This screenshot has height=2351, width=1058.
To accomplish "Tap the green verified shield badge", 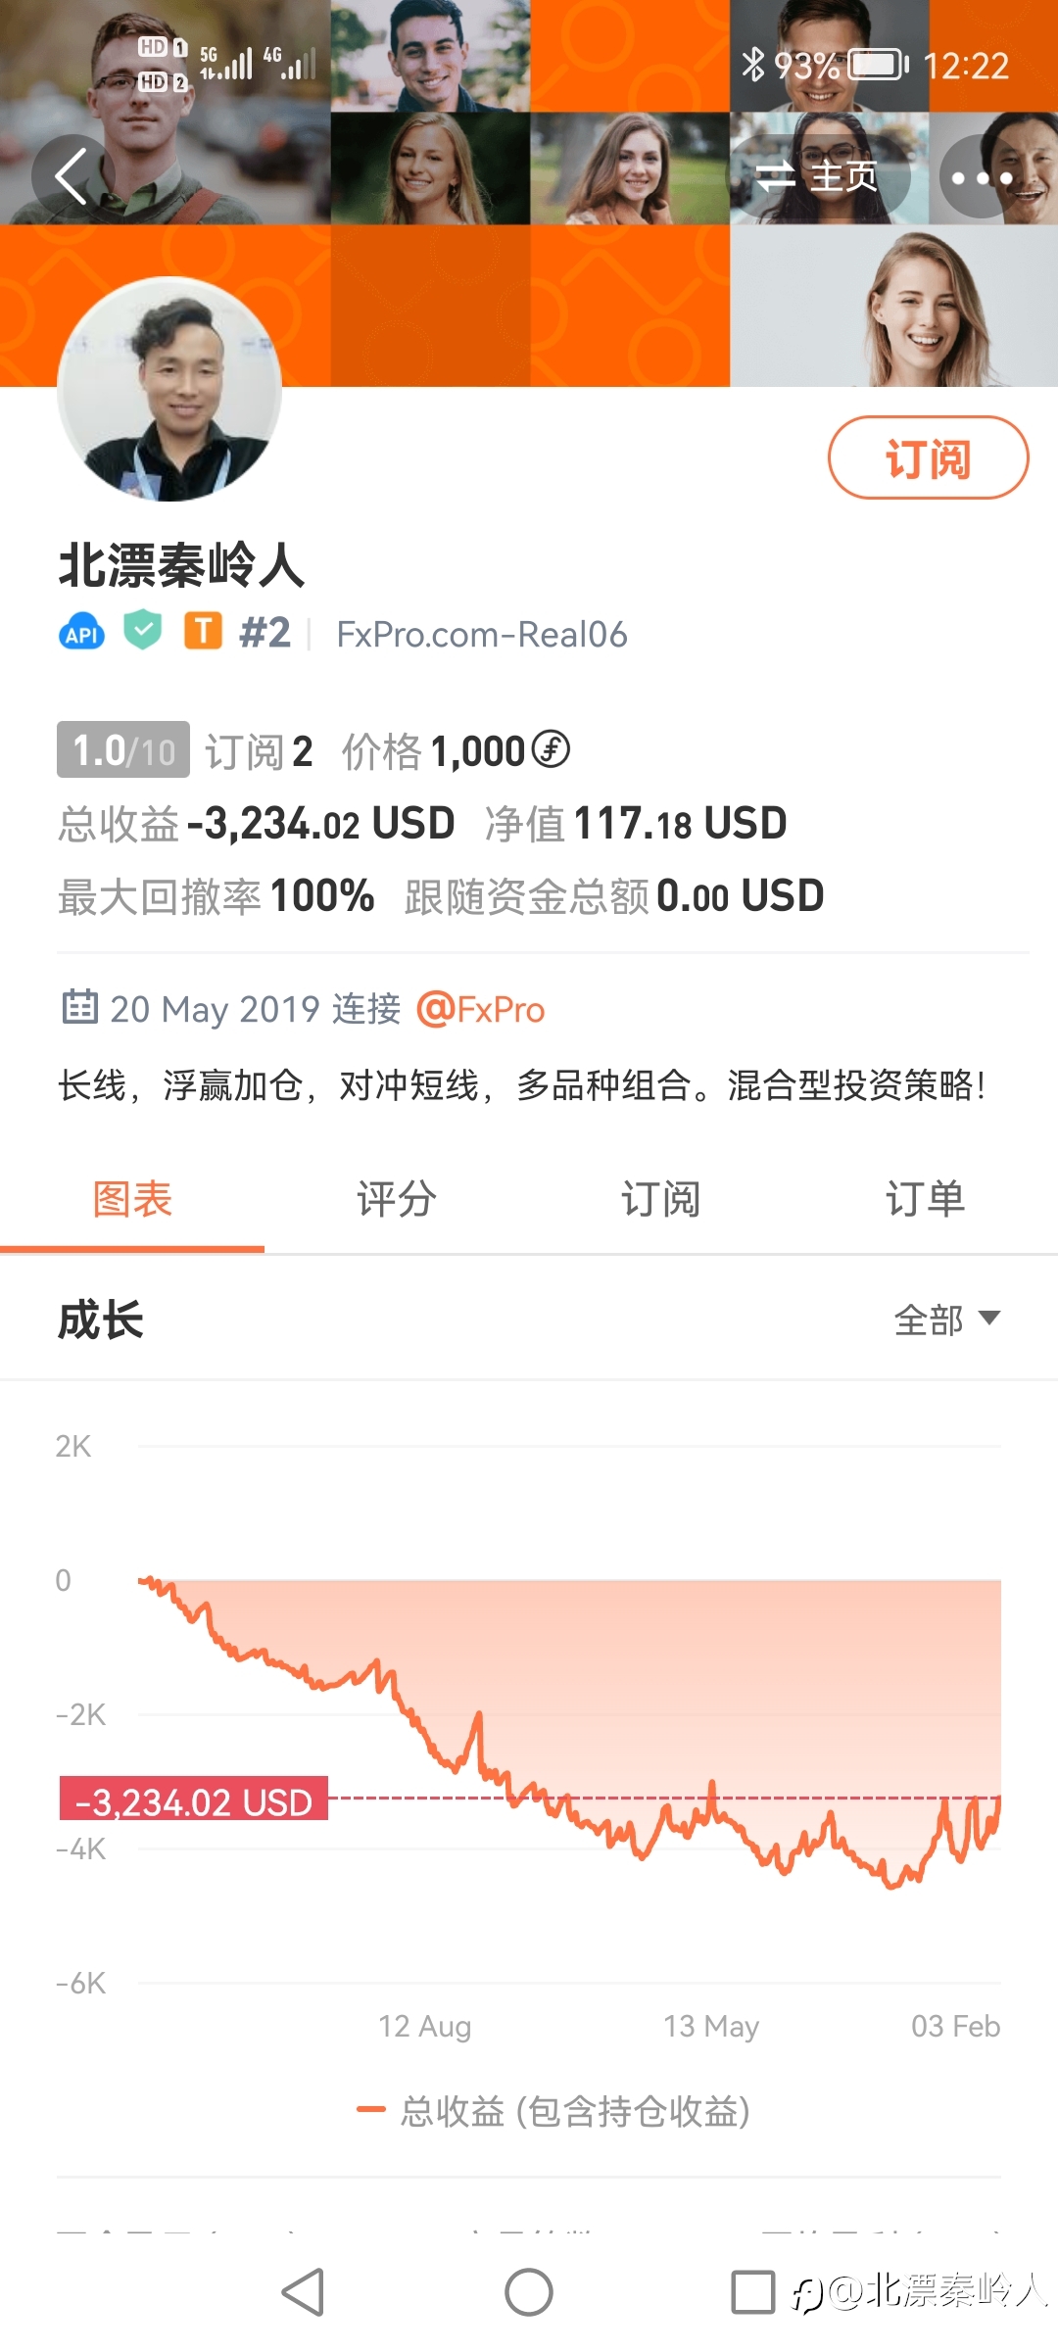I will tap(143, 631).
